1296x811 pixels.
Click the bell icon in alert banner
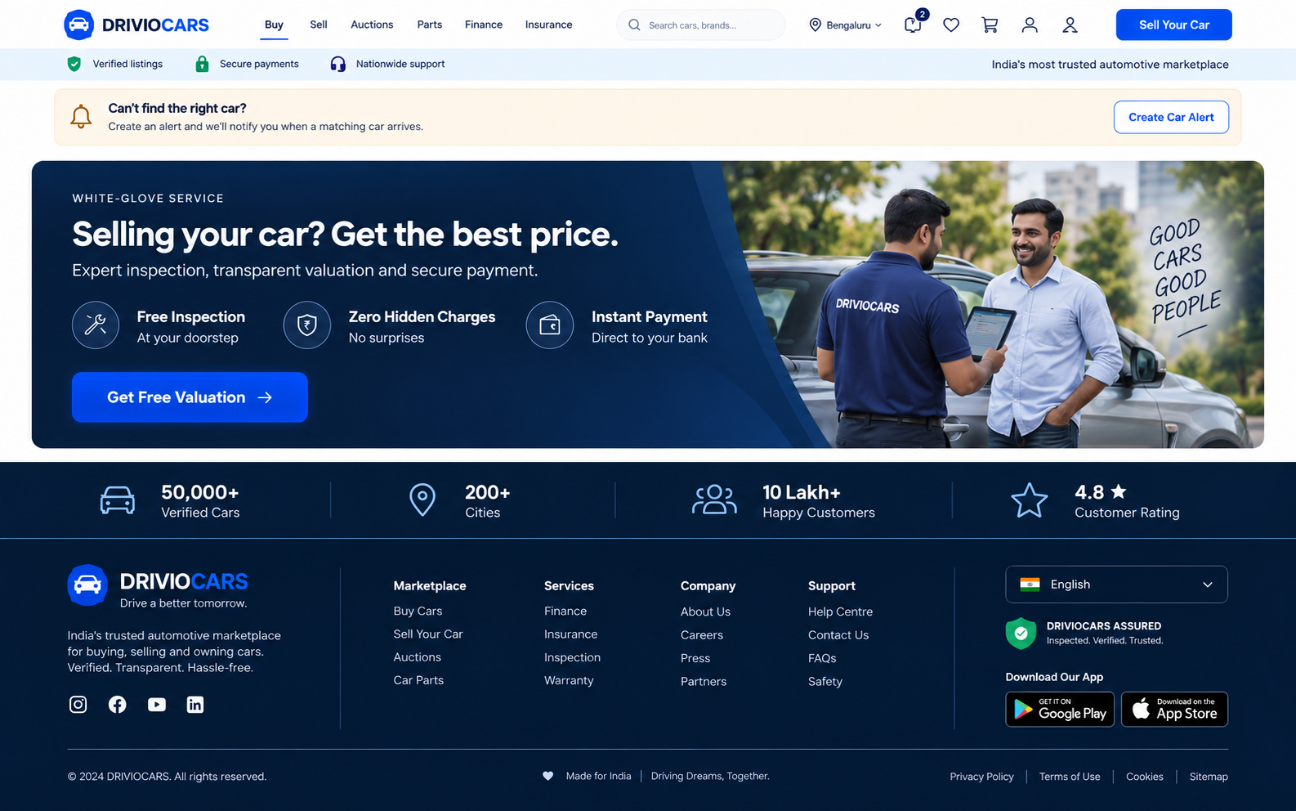81,117
